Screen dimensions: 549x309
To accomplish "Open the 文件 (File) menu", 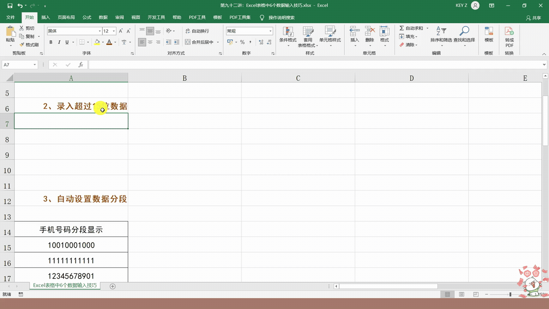I will click(x=11, y=18).
